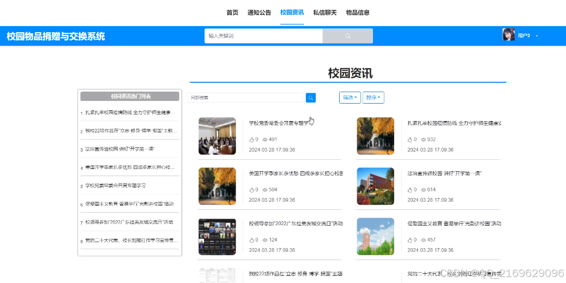Click views eye icon showing 614

pos(424,190)
